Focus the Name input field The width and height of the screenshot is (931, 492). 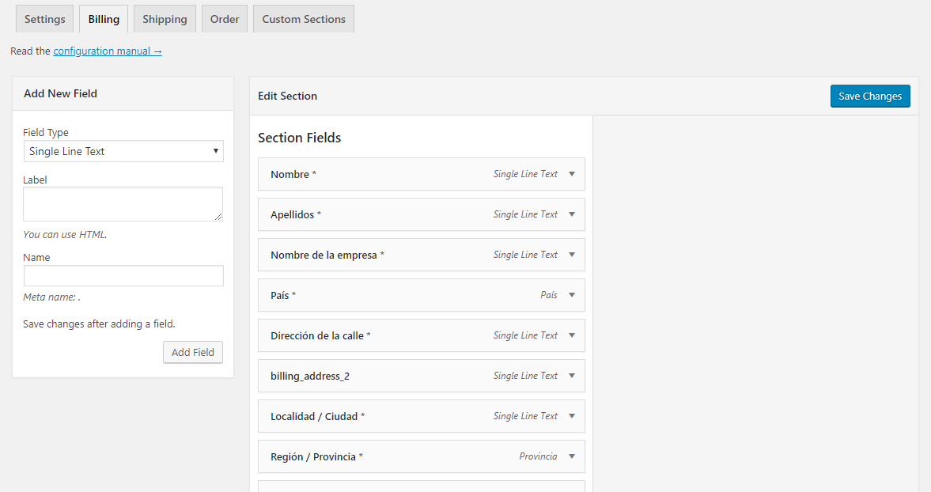(x=123, y=275)
